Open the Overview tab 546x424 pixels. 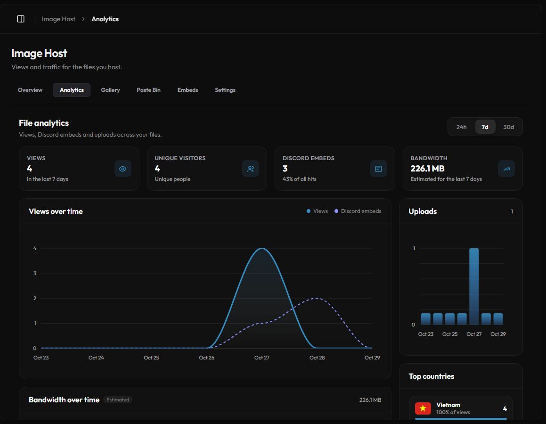pyautogui.click(x=30, y=90)
